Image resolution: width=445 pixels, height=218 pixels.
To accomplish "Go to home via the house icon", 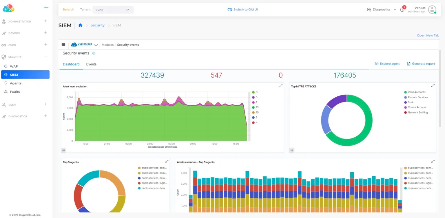I will 80,25.
